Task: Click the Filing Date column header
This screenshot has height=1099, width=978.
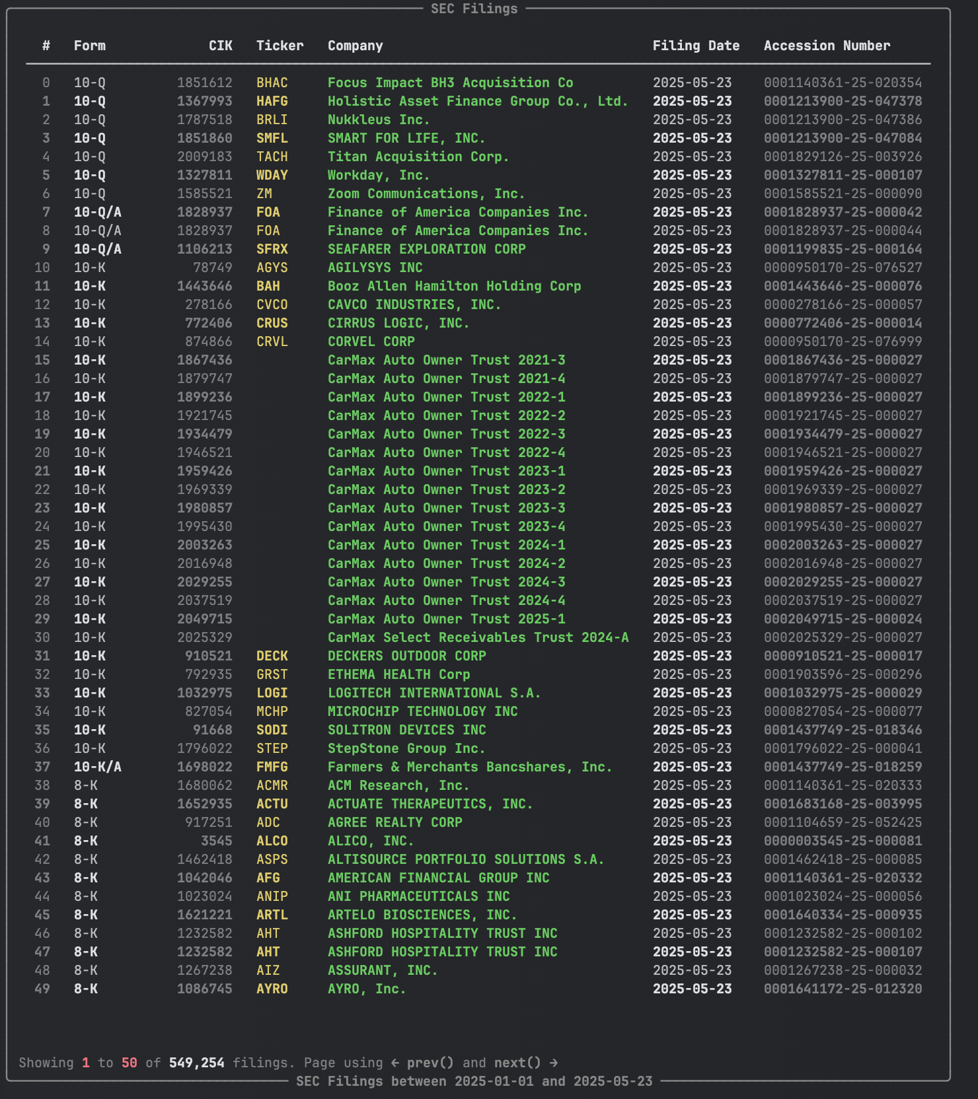Action: point(696,46)
